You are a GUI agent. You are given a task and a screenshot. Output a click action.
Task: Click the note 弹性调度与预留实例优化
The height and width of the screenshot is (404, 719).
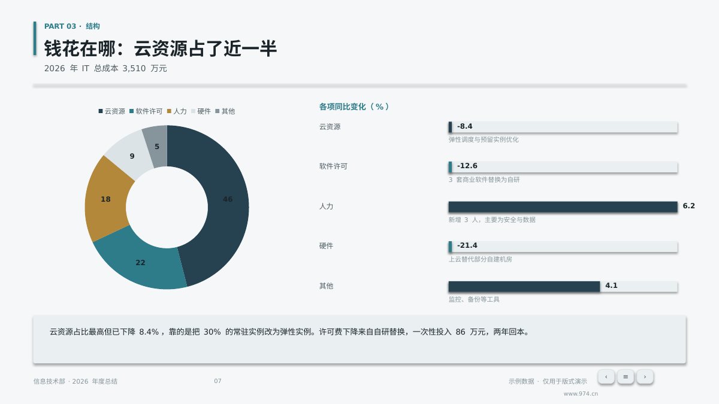click(x=484, y=139)
